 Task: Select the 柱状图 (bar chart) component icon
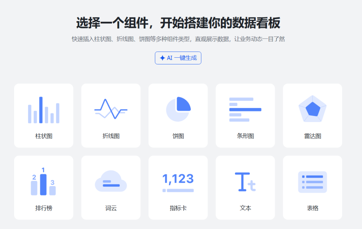(x=44, y=109)
